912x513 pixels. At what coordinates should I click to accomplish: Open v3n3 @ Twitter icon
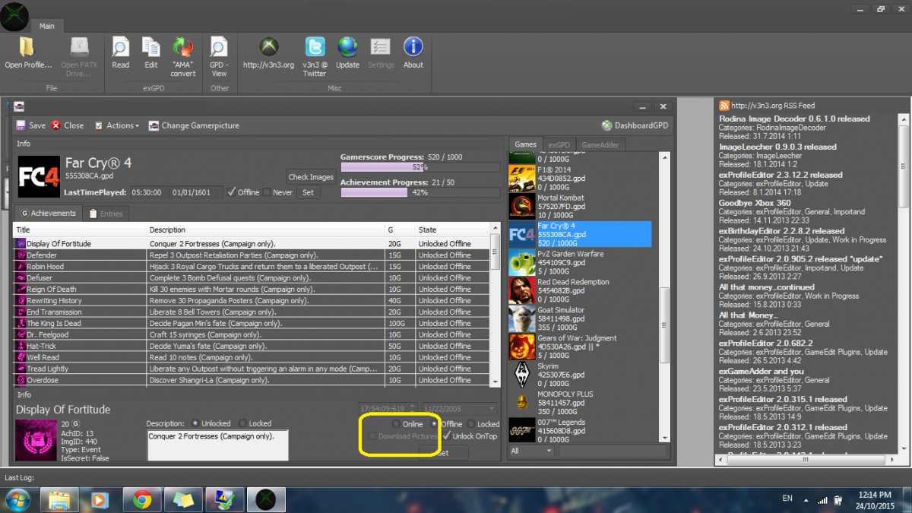tap(315, 48)
